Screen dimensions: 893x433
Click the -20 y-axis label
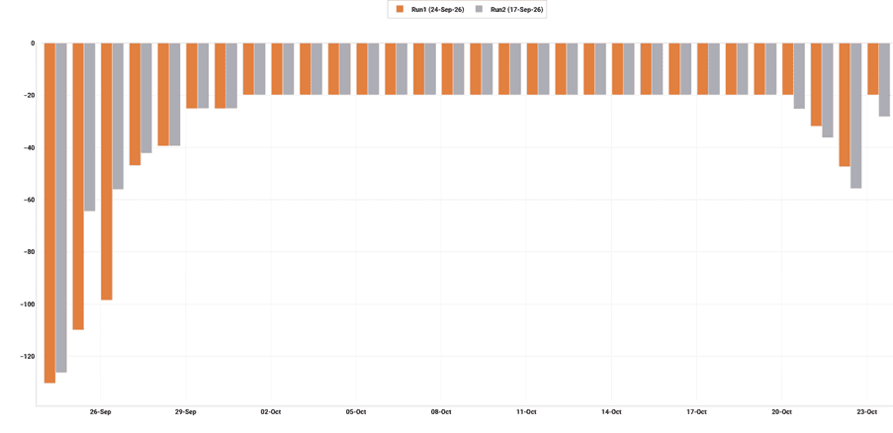(x=29, y=96)
